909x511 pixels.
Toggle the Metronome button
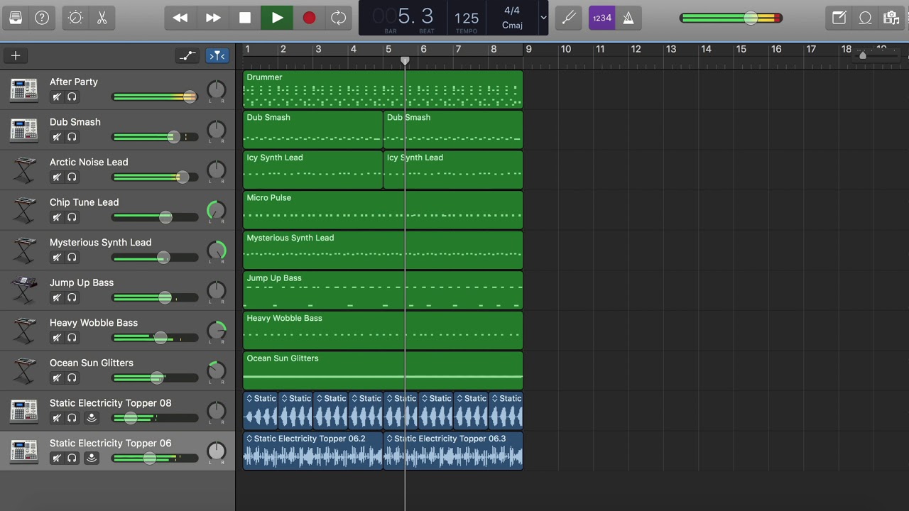(628, 18)
